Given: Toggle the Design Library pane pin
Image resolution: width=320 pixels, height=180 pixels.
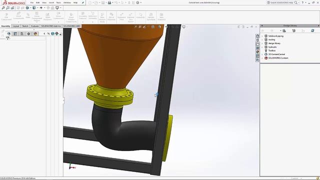Looking at the screenshot, I should pyautogui.click(x=318, y=25).
